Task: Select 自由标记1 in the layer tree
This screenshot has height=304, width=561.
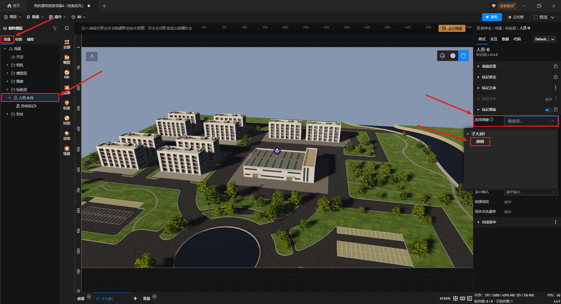Action: click(x=29, y=106)
